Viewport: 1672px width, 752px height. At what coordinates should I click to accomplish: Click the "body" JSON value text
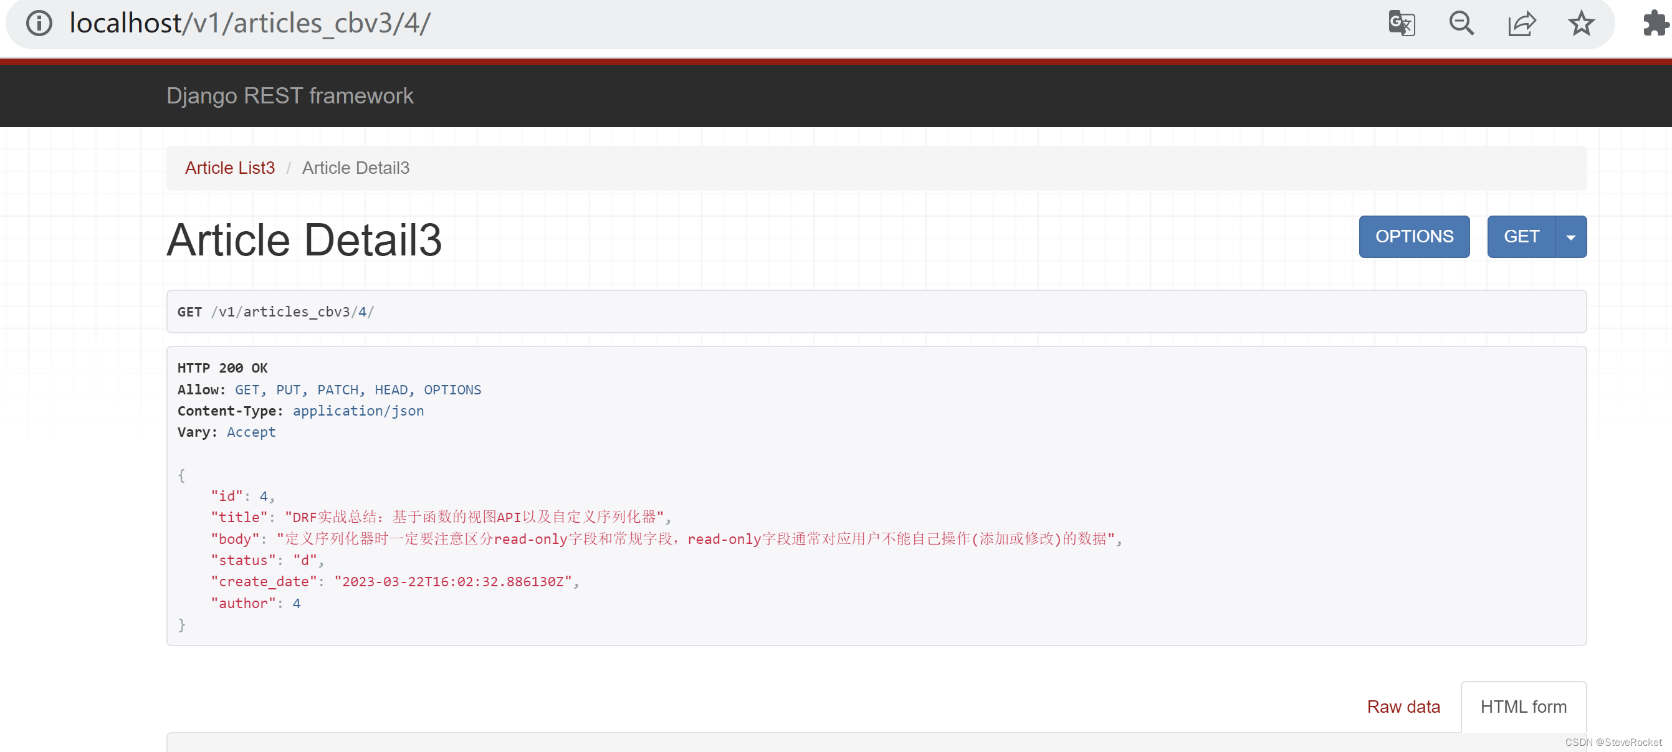point(696,538)
